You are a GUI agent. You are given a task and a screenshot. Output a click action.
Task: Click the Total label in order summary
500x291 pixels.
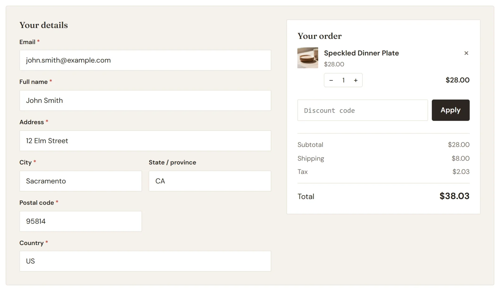pyautogui.click(x=306, y=197)
